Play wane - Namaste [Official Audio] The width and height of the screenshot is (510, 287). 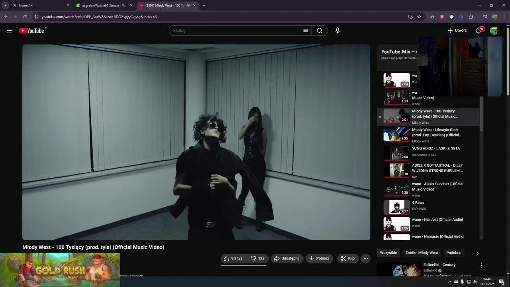click(x=429, y=237)
